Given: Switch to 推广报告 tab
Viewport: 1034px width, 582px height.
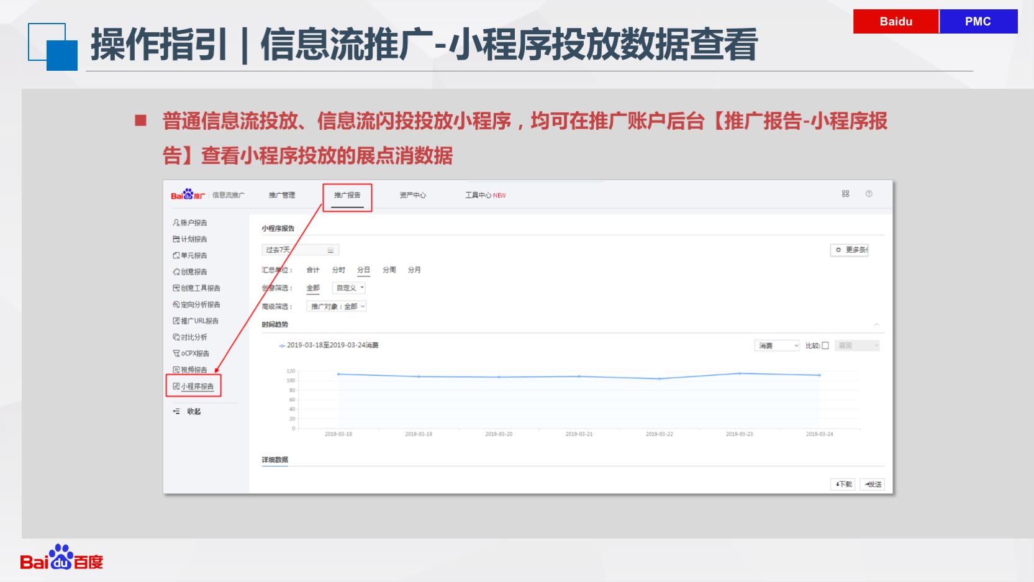Looking at the screenshot, I should click(347, 195).
